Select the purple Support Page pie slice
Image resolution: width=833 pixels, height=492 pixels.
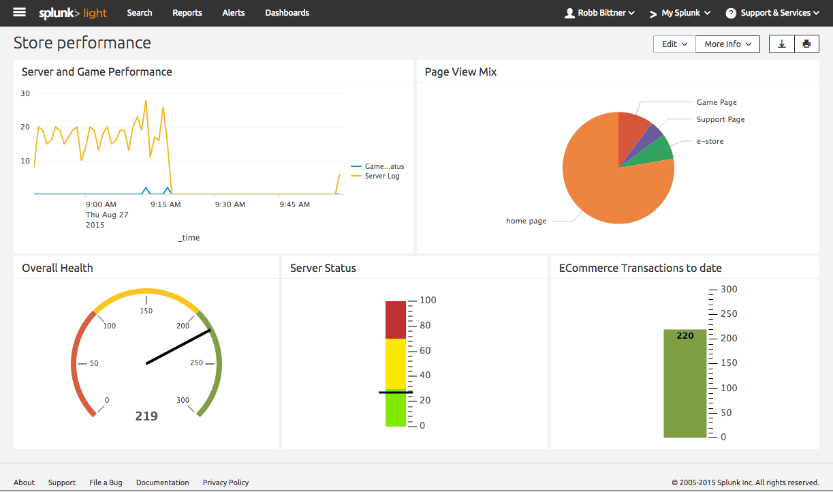point(648,138)
